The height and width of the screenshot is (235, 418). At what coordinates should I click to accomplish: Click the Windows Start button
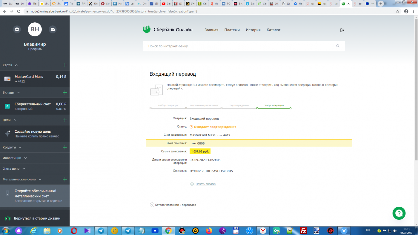[x=6, y=231]
